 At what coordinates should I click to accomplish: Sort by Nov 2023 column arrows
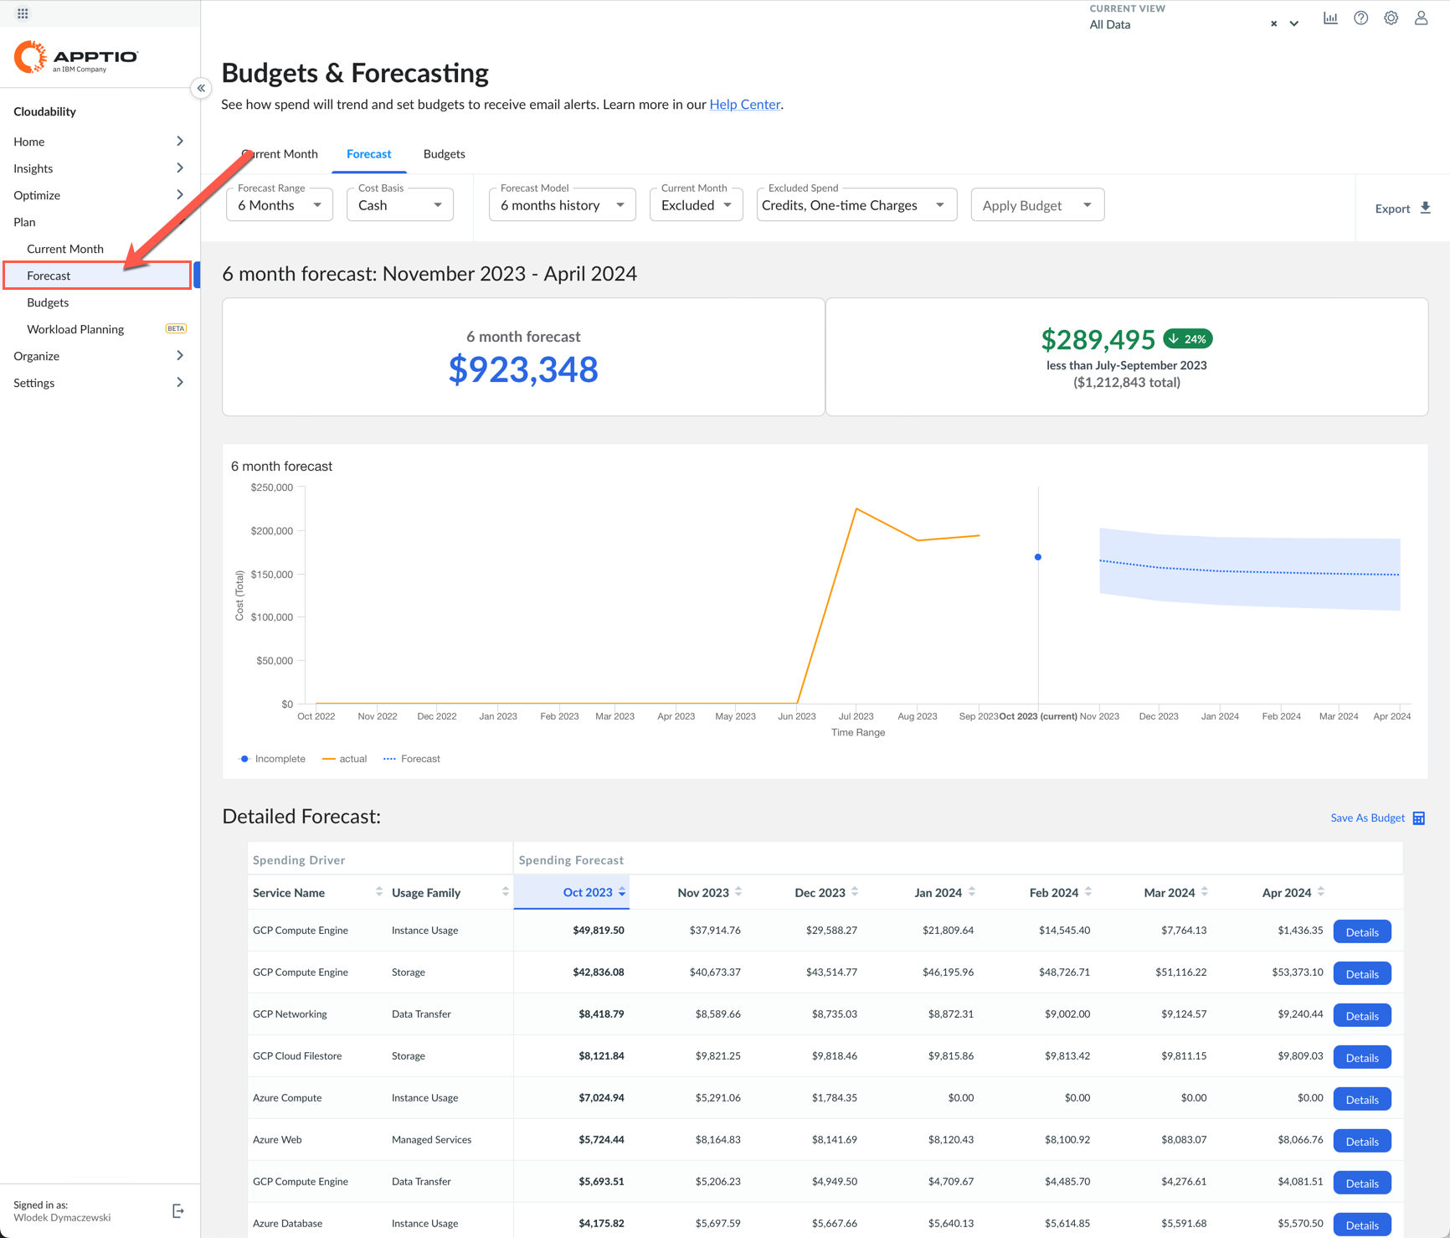tap(738, 892)
